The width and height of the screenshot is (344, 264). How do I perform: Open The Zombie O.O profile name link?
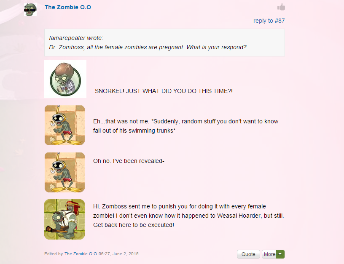[x=68, y=7]
